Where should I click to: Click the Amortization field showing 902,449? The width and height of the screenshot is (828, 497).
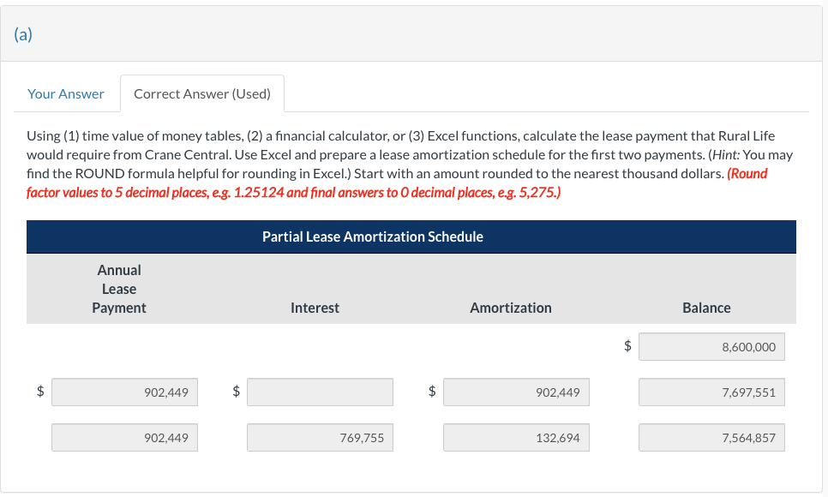[515, 392]
